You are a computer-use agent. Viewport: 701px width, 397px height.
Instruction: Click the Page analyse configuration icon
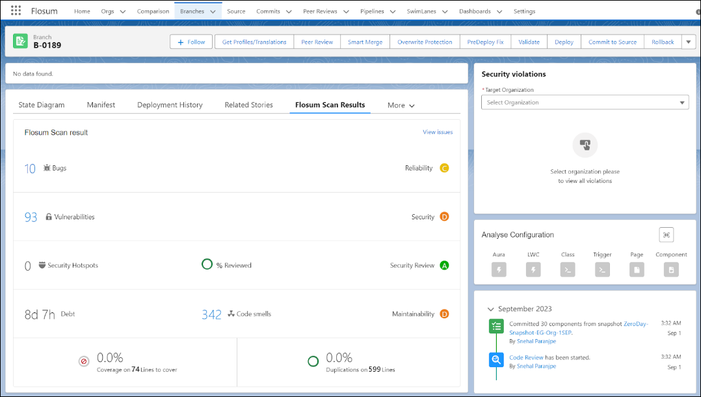click(637, 269)
